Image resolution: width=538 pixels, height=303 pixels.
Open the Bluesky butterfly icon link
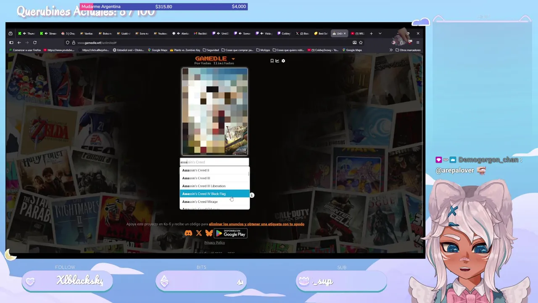[x=209, y=233]
